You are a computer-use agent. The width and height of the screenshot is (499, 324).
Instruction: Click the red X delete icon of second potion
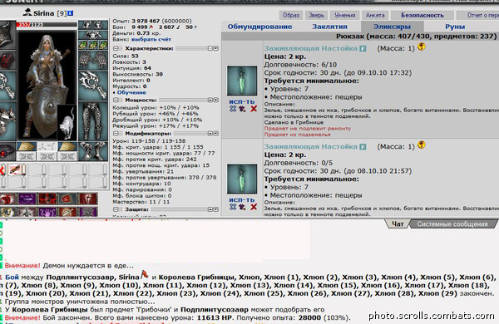point(254,207)
